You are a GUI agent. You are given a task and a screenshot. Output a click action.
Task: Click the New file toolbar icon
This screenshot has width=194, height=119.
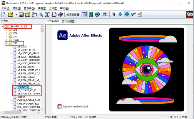3,14
